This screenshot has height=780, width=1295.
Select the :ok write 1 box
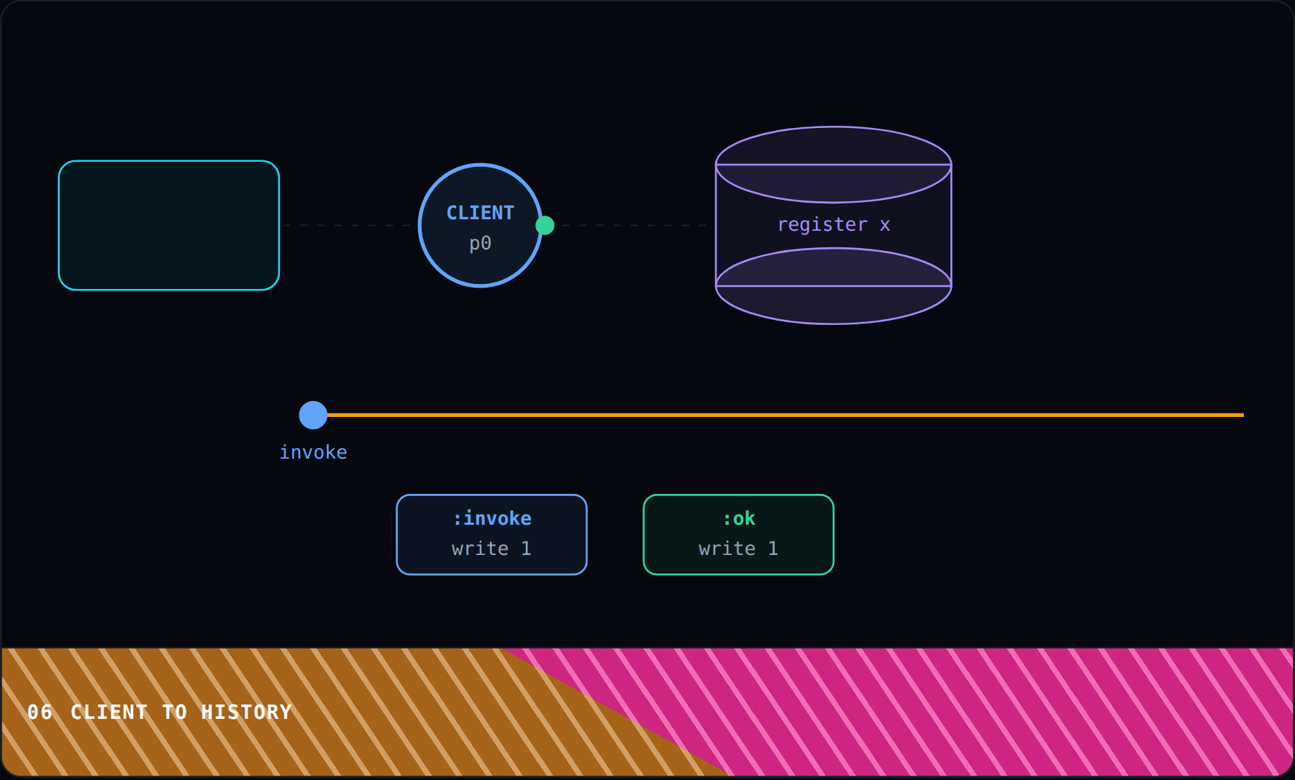click(x=738, y=534)
